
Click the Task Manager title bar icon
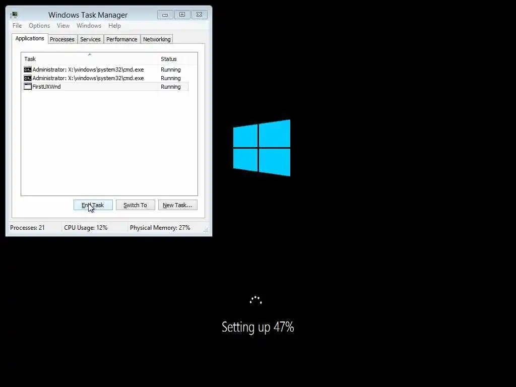[14, 15]
